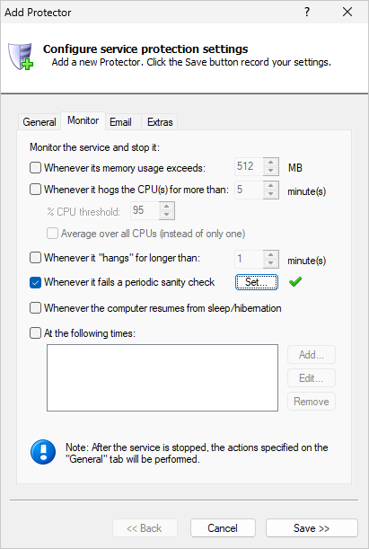
Task: Click the green checkmark next to Set
Action: point(295,281)
